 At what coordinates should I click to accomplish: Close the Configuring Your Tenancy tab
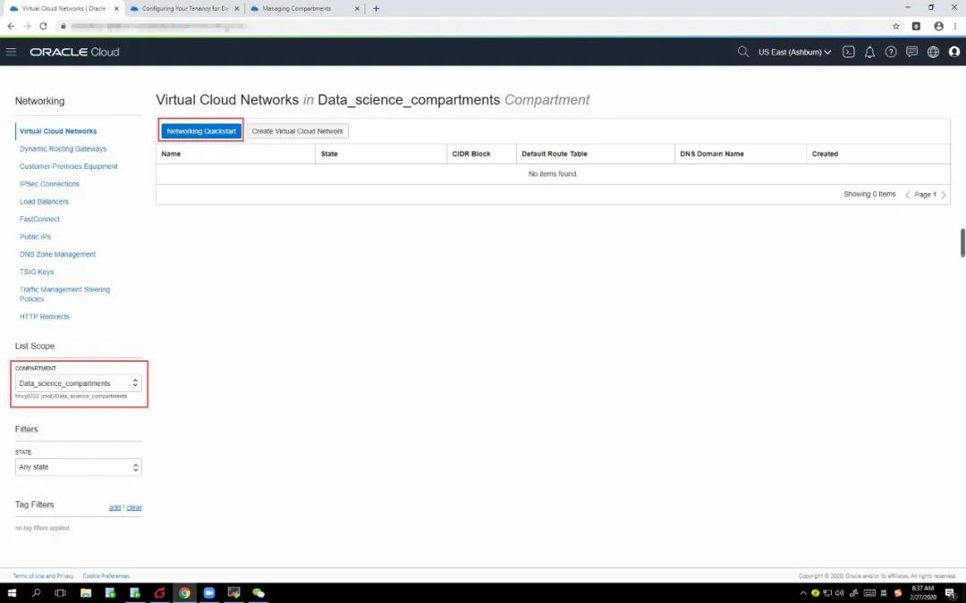236,9
